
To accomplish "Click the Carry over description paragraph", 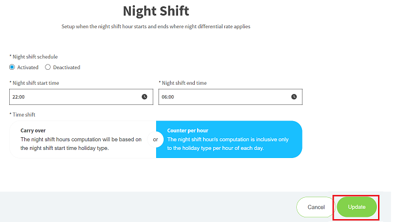I will click(81, 144).
